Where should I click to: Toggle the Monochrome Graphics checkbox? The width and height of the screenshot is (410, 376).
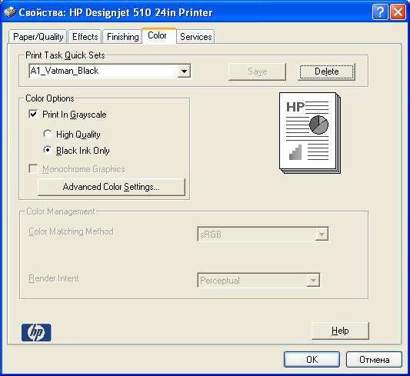34,168
